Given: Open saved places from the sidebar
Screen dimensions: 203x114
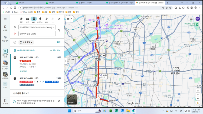Looking at the screenshot, I should tap(5, 28).
